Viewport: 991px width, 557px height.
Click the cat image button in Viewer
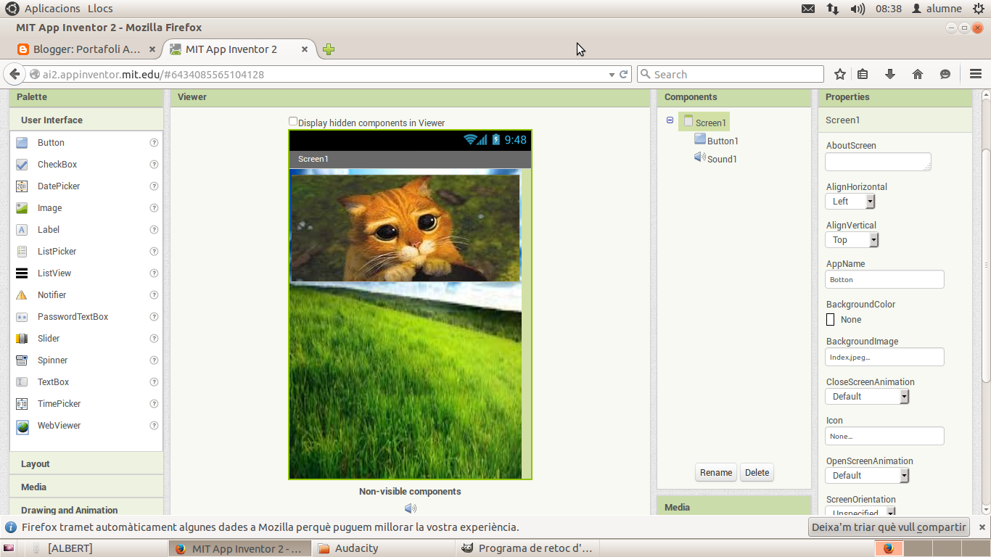point(406,228)
